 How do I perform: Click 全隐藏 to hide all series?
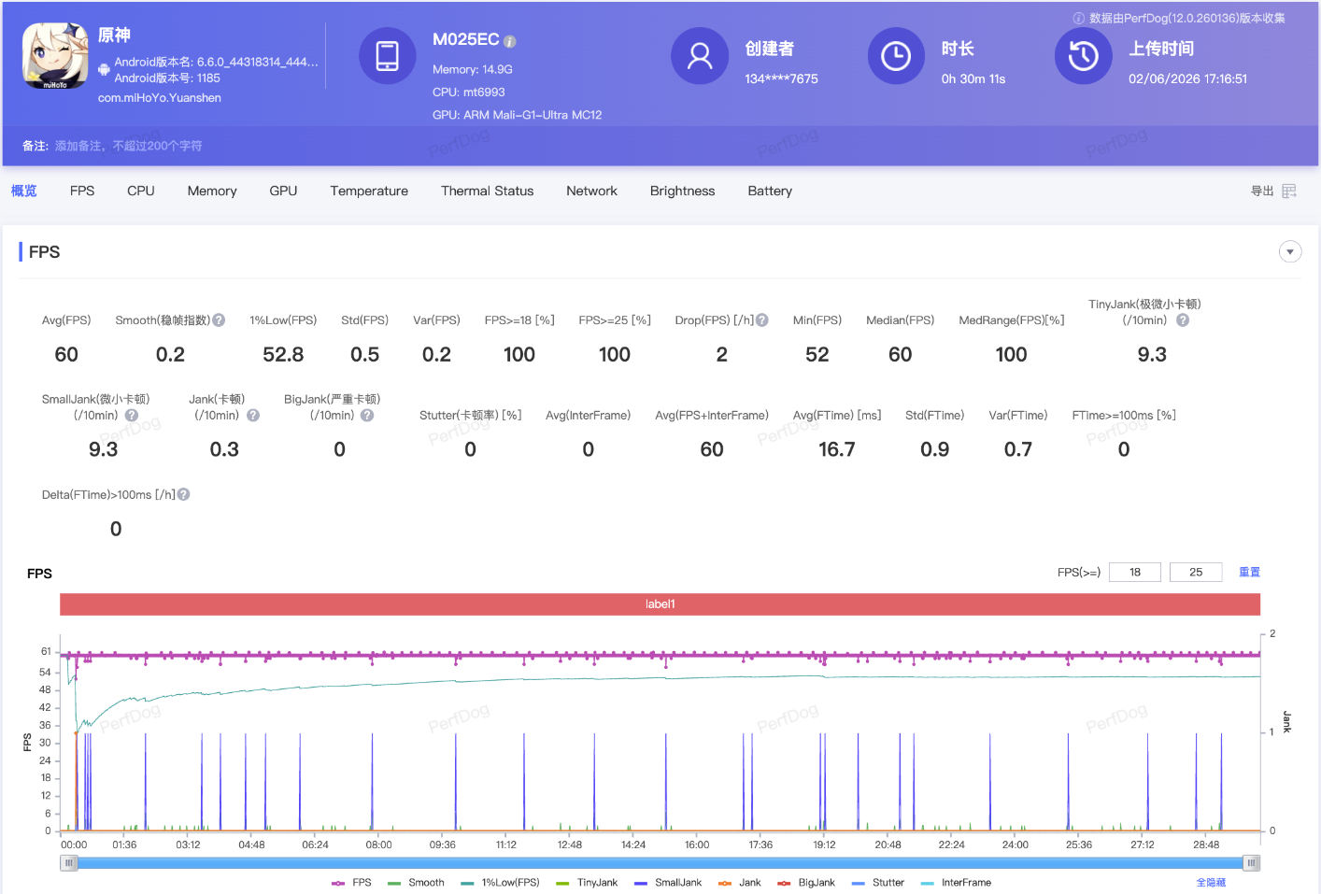pyautogui.click(x=1211, y=883)
